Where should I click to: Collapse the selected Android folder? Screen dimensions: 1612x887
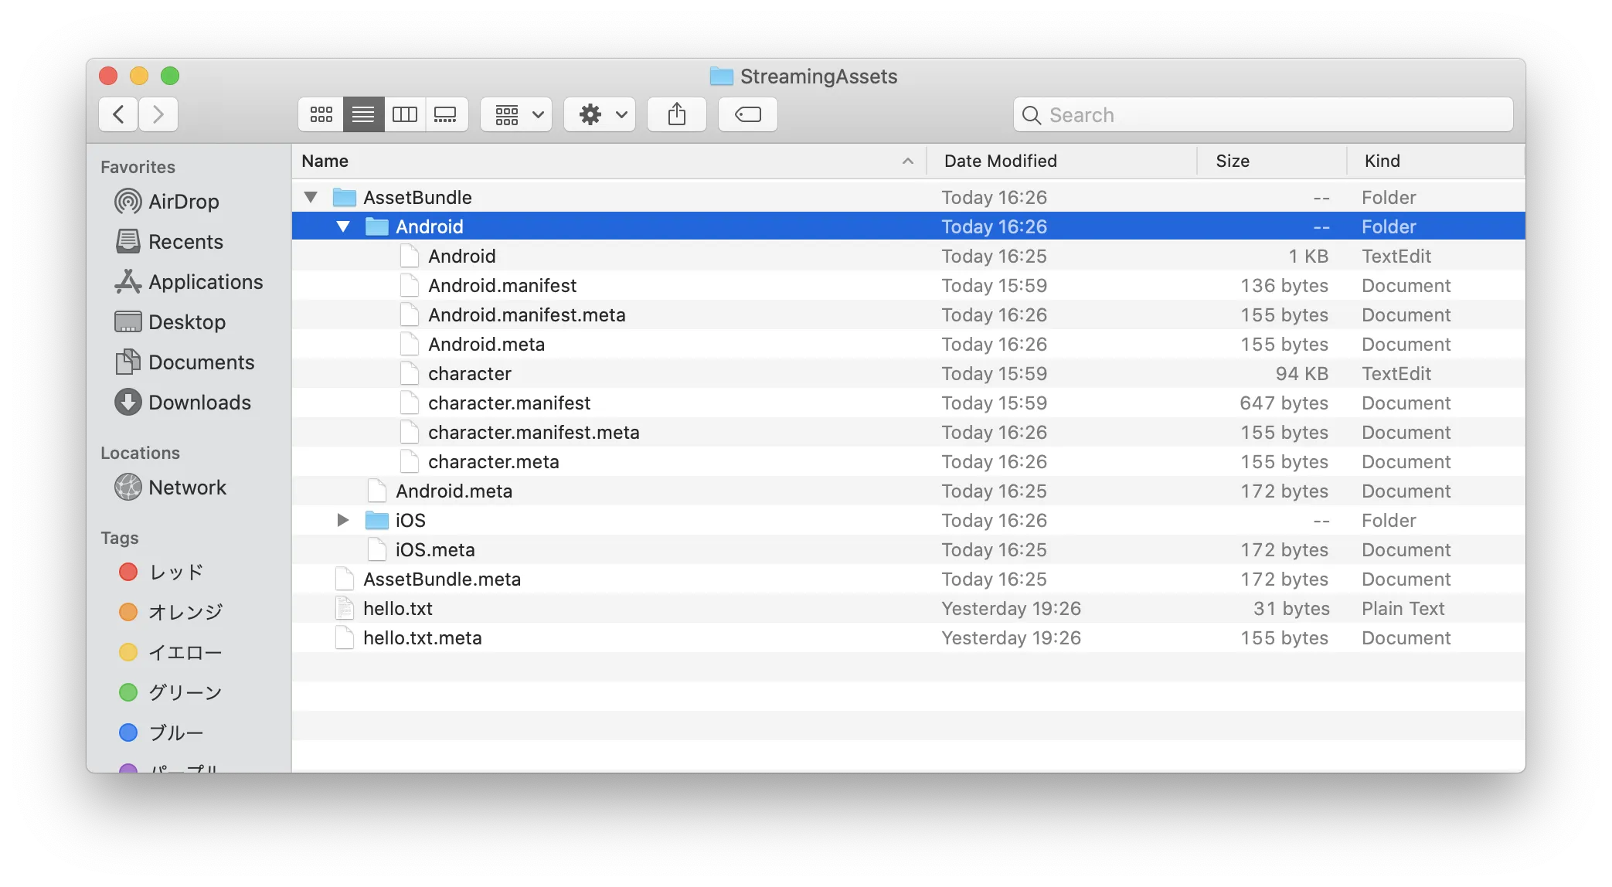tap(343, 226)
